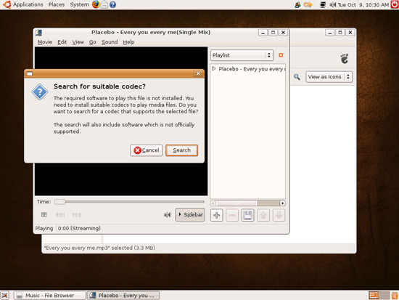Viewport: 399px width, 300px height.
Task: Toggle the Sidebar button
Action: 190,214
